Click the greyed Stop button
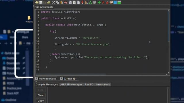This screenshot has height=103, width=184. pyautogui.click(x=41, y=90)
